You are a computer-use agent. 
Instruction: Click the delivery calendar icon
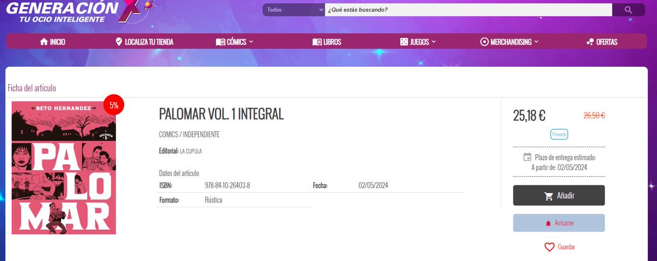pos(527,157)
